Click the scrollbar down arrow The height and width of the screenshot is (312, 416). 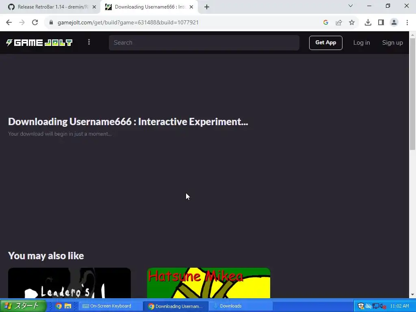412,295
